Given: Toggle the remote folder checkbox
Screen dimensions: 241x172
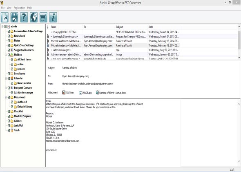Looking at the screenshot, I should click(12, 69).
